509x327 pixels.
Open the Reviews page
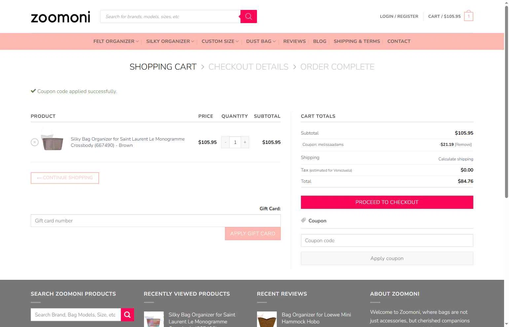(x=295, y=41)
